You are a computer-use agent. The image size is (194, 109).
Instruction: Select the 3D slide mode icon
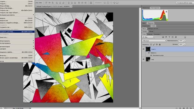click(x=114, y=3)
